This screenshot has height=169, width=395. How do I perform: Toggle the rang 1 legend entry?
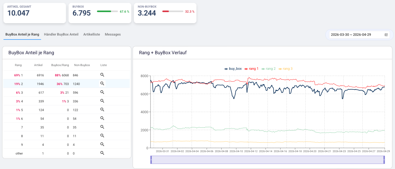(x=251, y=69)
